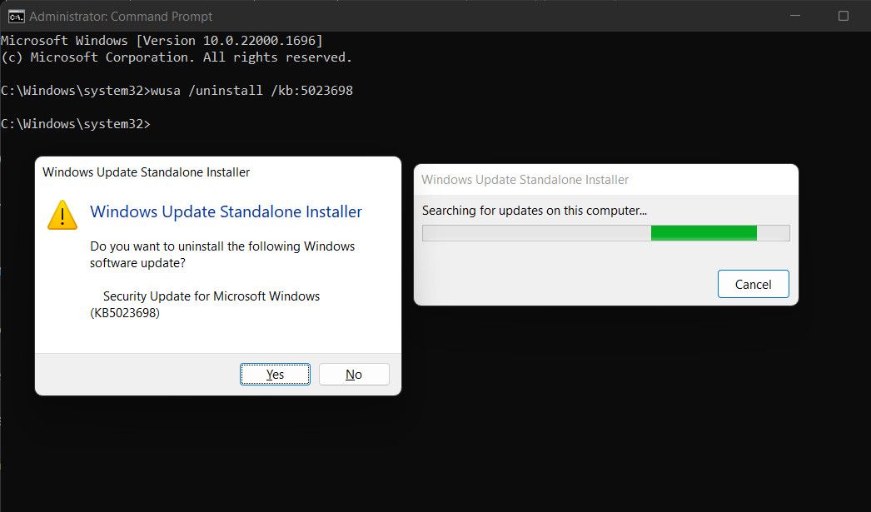This screenshot has height=512, width=871.
Task: Click Yes to uninstall the update
Action: 275,375
